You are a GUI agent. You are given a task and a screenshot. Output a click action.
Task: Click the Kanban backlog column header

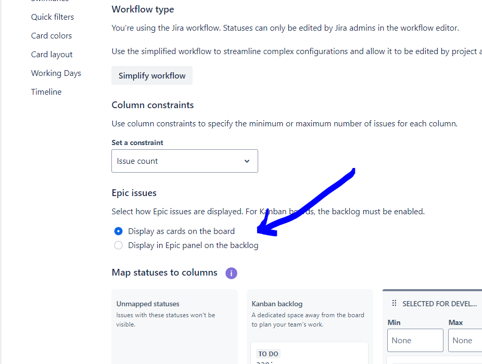[277, 304]
